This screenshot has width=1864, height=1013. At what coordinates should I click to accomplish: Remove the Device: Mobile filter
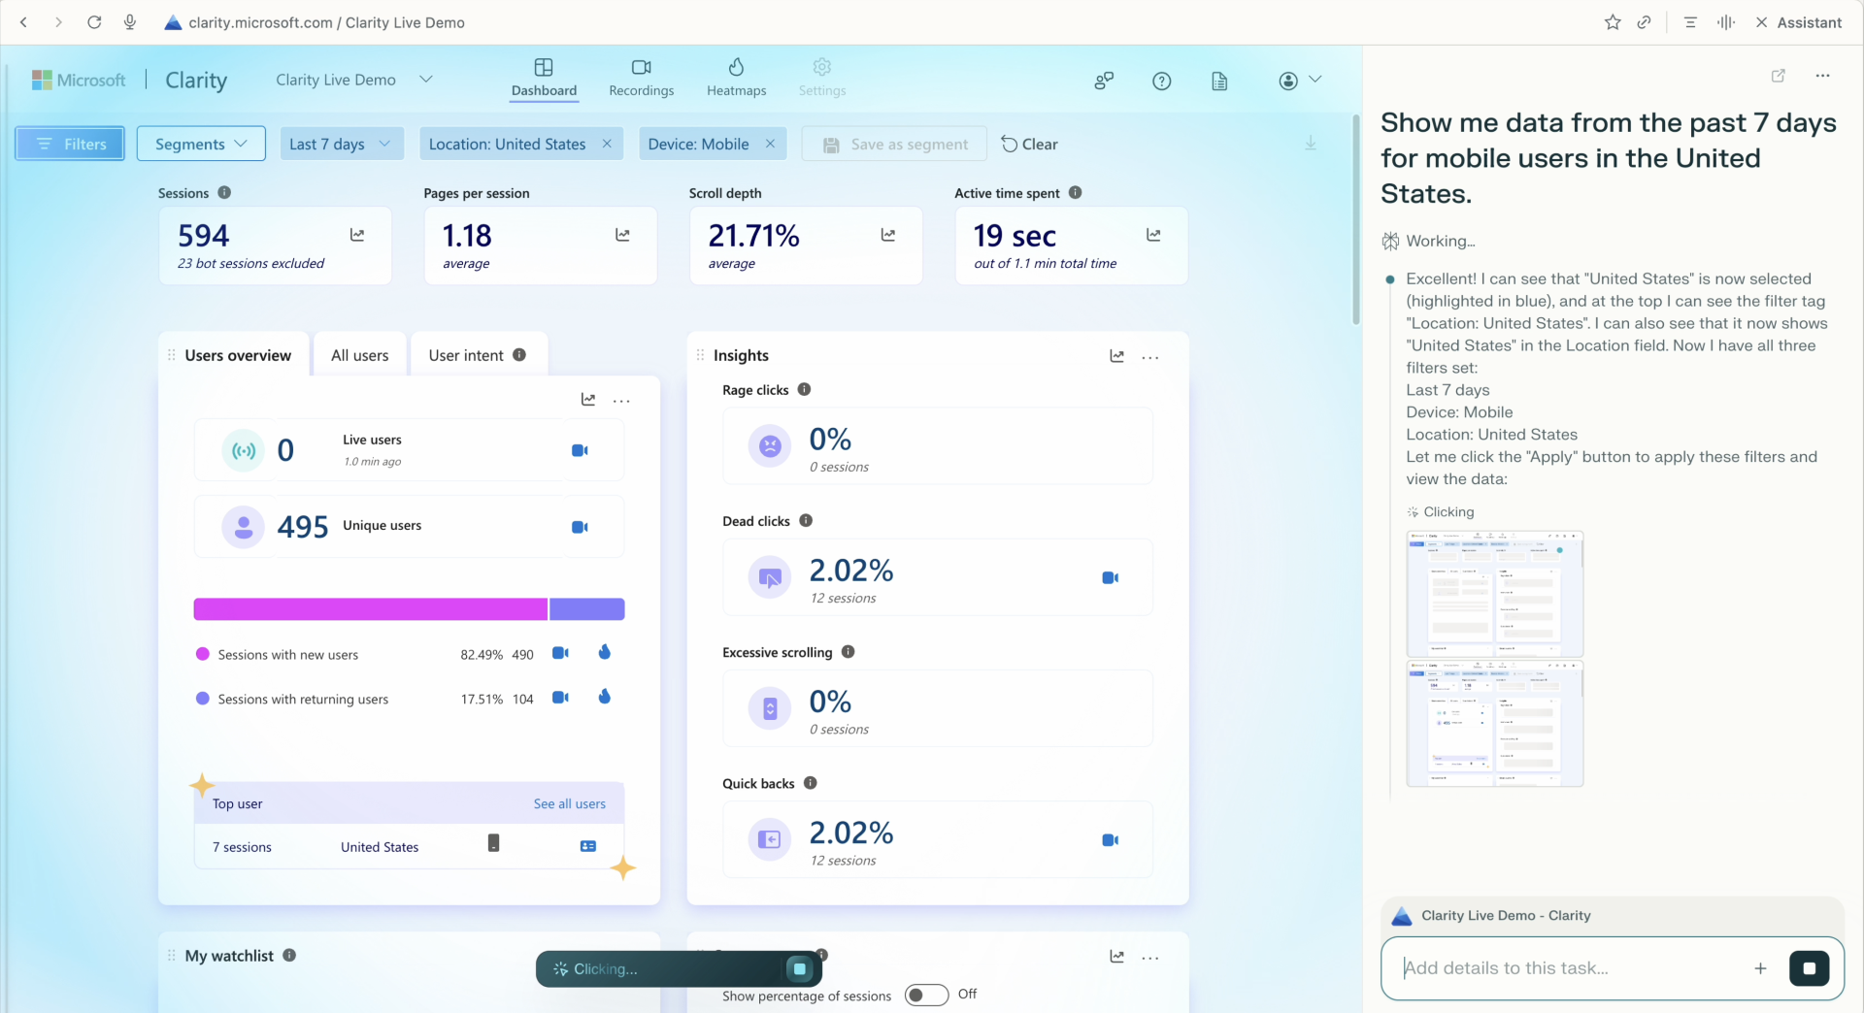[770, 144]
